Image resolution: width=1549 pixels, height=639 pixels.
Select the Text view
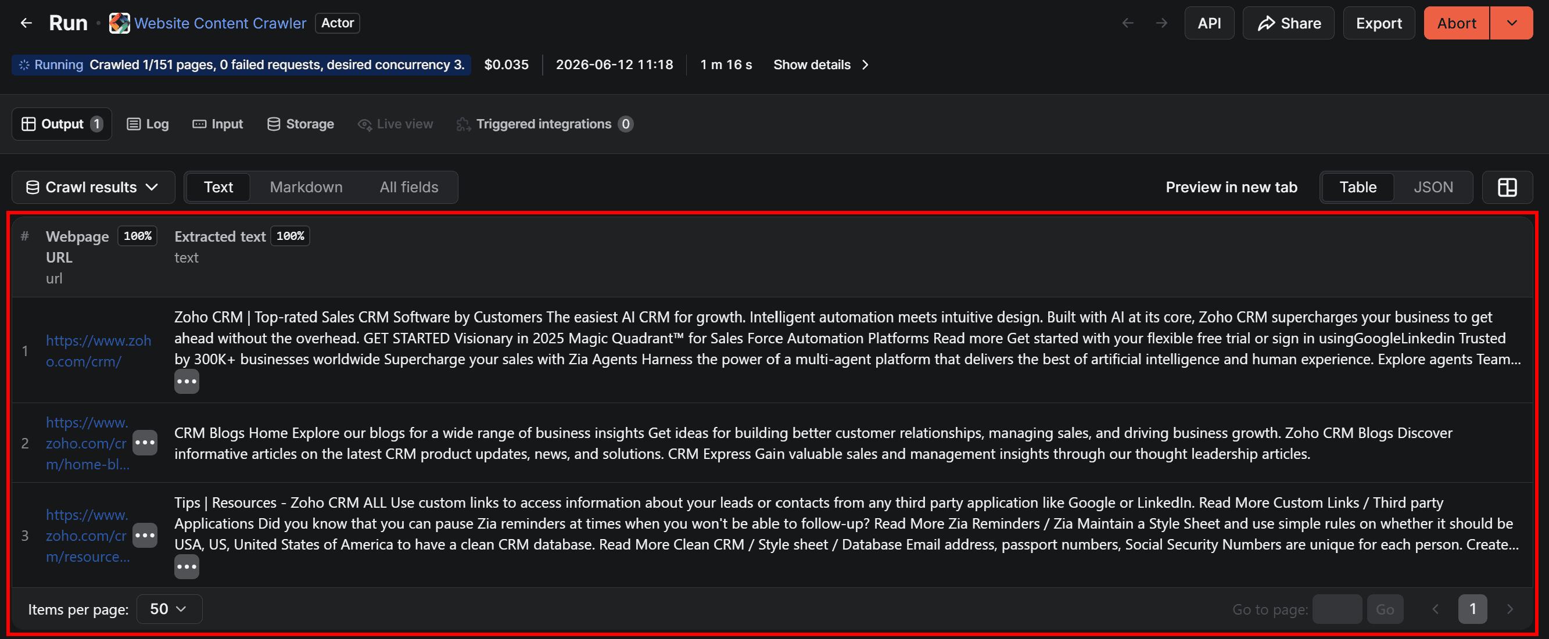218,187
